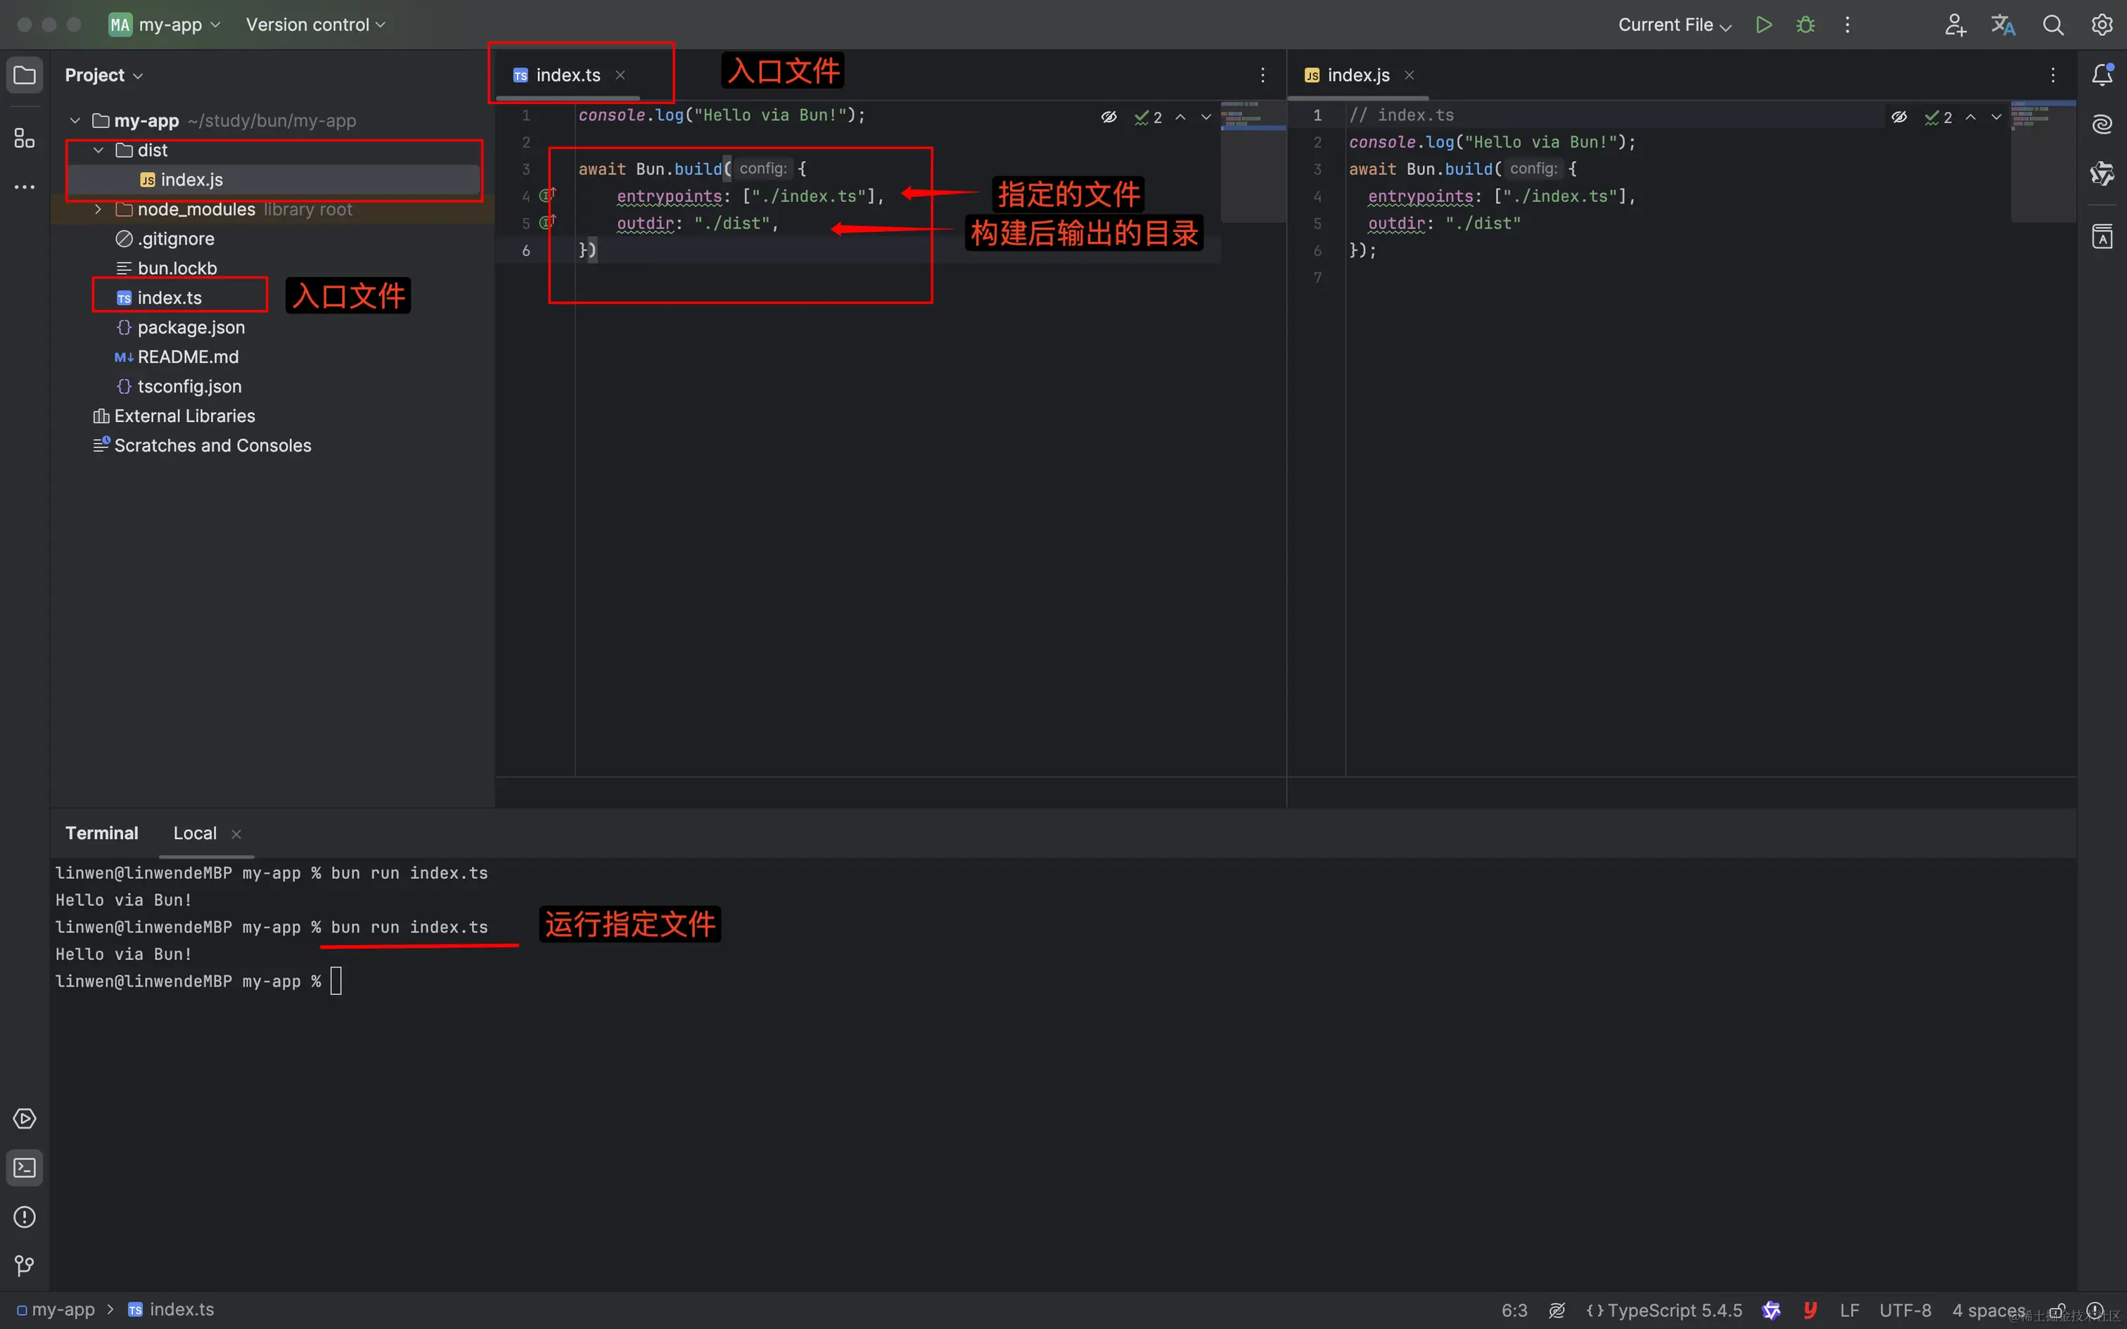Show more tool windows ellipsis

point(25,187)
